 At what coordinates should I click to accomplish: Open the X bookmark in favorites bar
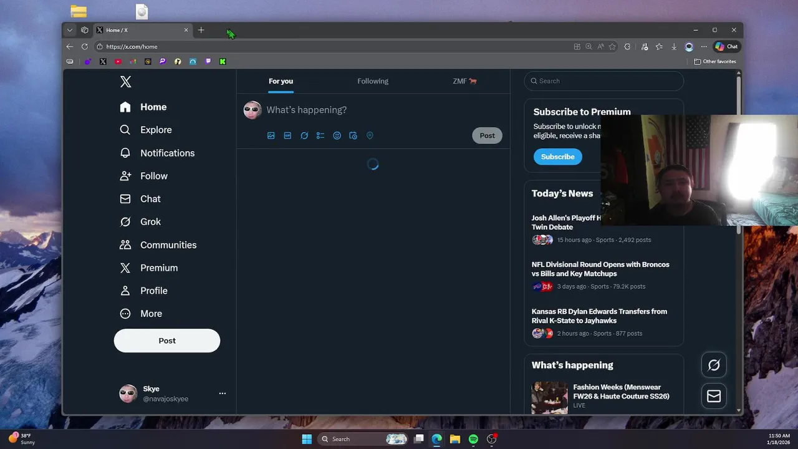pos(103,62)
